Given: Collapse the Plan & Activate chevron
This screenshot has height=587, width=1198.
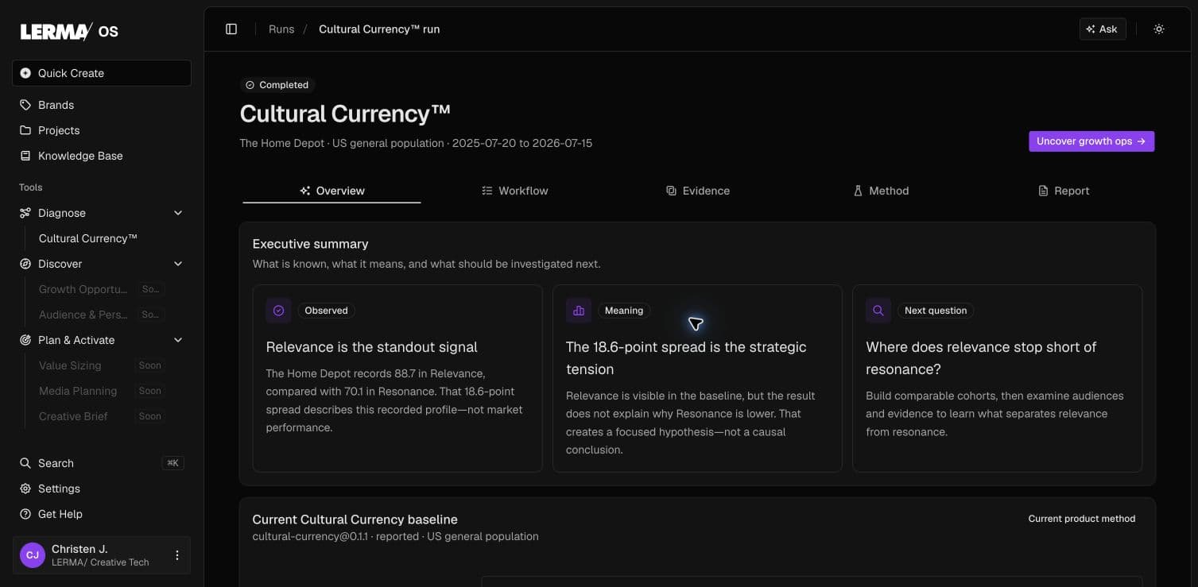Looking at the screenshot, I should [178, 340].
